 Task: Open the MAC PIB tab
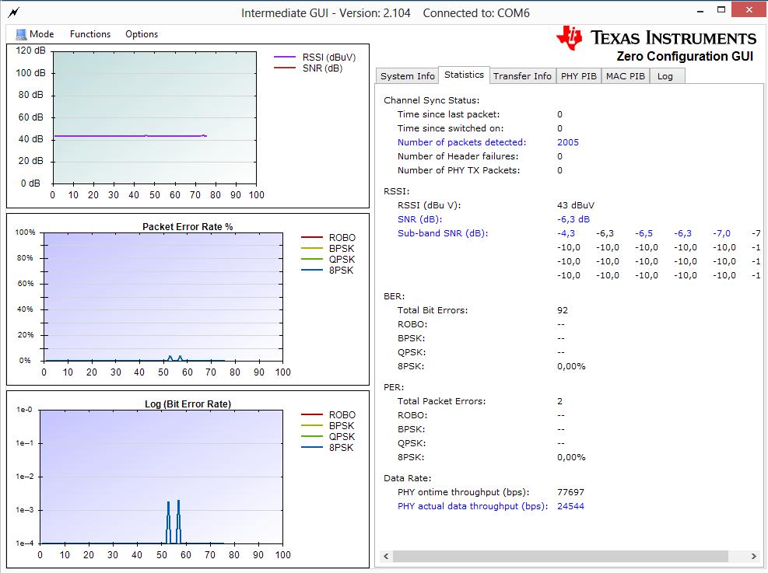(626, 76)
